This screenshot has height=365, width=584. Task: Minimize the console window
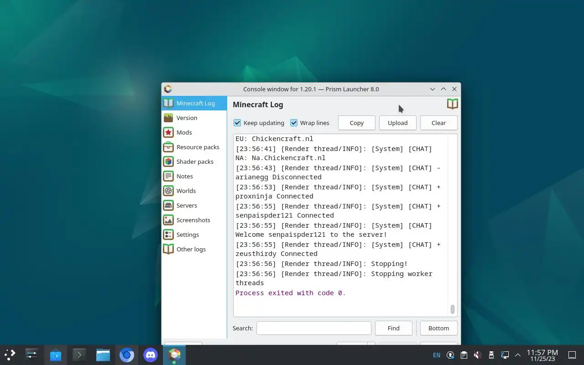click(x=433, y=89)
